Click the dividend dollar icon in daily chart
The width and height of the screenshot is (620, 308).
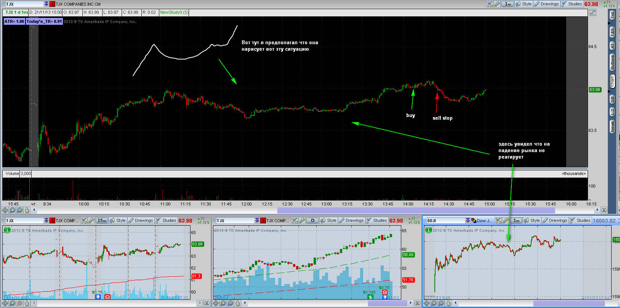370,297
